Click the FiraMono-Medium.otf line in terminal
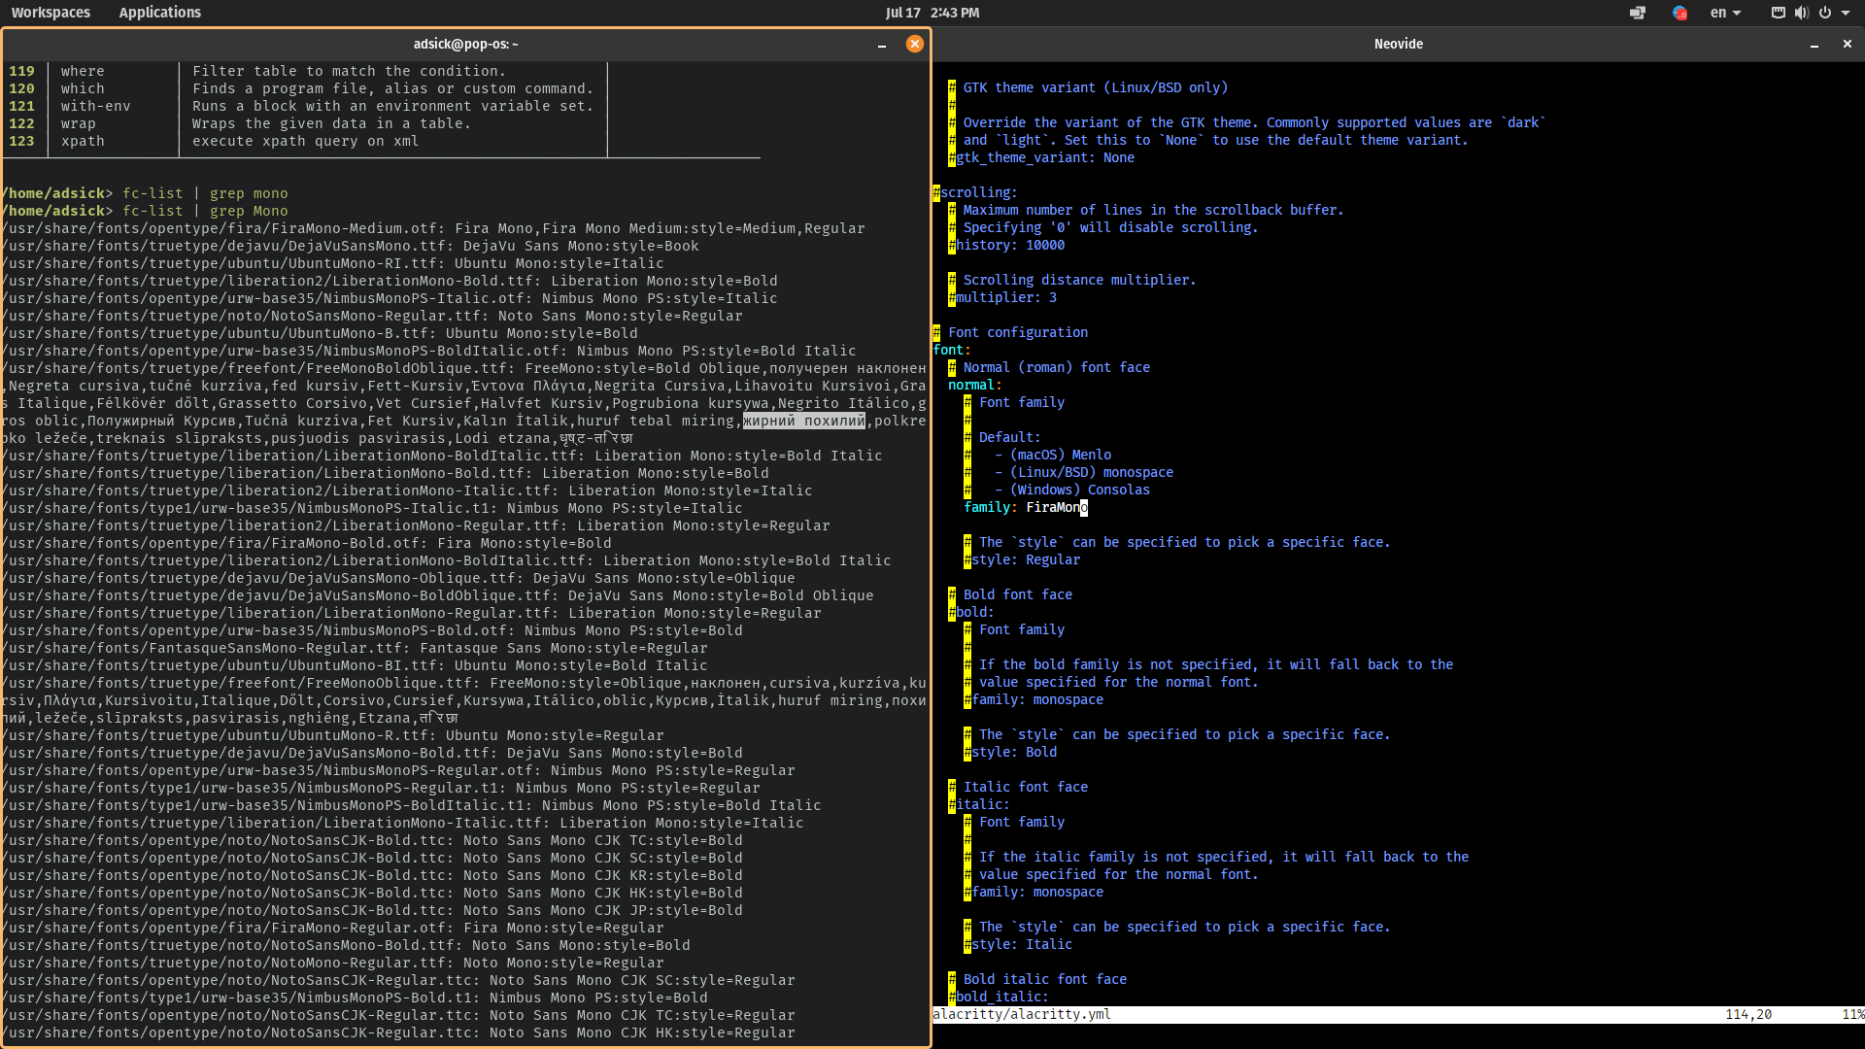Image resolution: width=1865 pixels, height=1049 pixels. coord(433,228)
